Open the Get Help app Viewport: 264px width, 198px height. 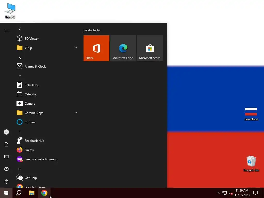coord(47,178)
